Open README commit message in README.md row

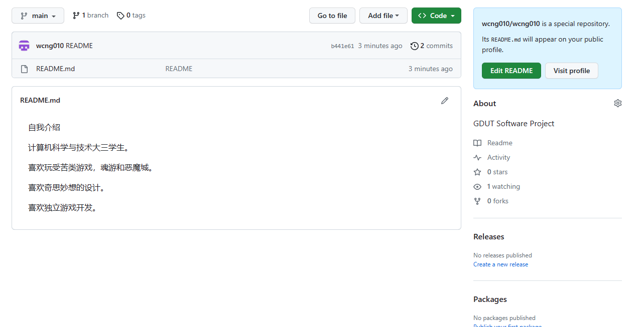pyautogui.click(x=179, y=69)
